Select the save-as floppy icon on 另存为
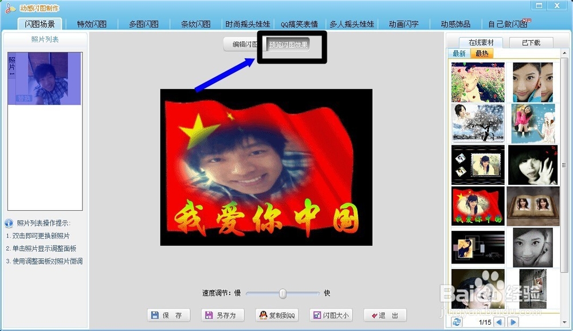 [208, 314]
